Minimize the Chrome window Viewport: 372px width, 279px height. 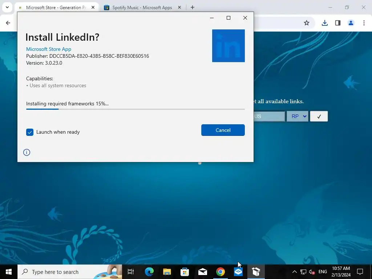click(x=330, y=7)
